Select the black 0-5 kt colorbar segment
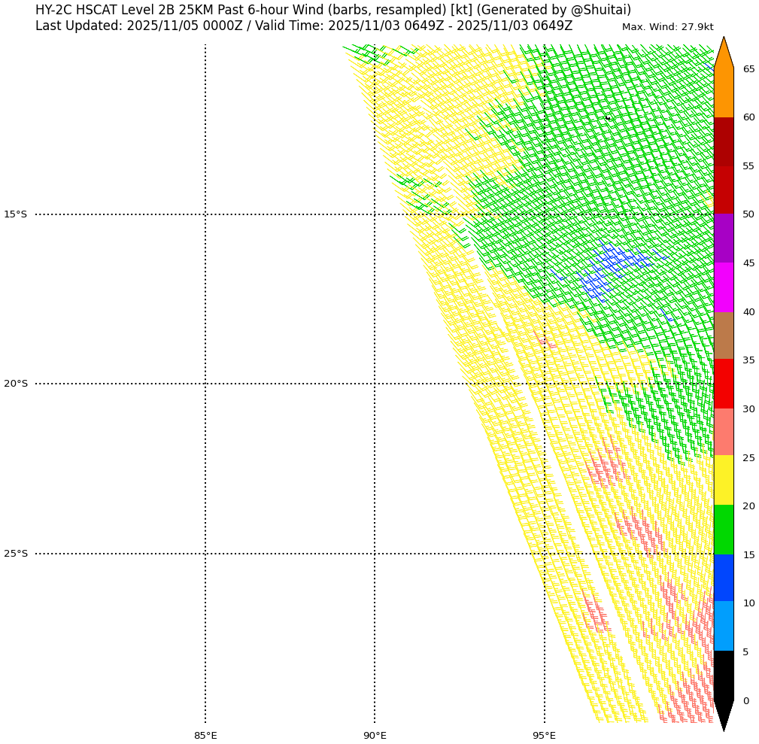The image size is (759, 744). point(724,675)
